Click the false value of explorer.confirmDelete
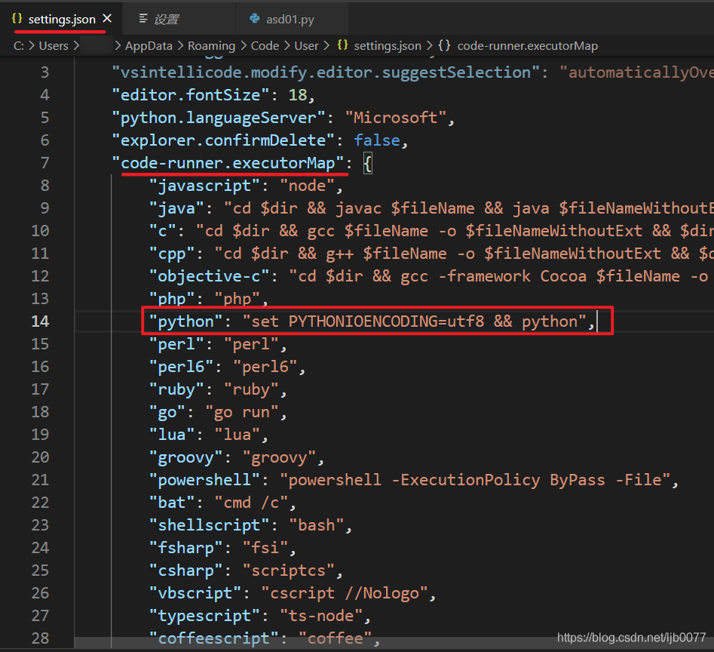714x652 pixels. (x=377, y=140)
